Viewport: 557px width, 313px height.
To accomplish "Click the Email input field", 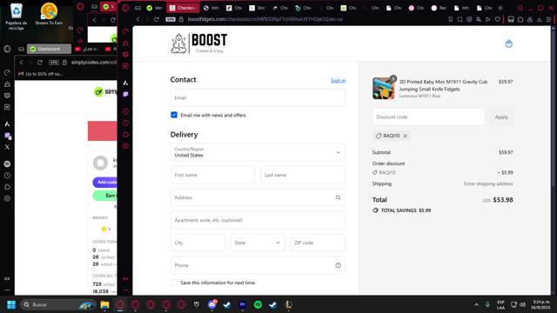I will coord(258,97).
